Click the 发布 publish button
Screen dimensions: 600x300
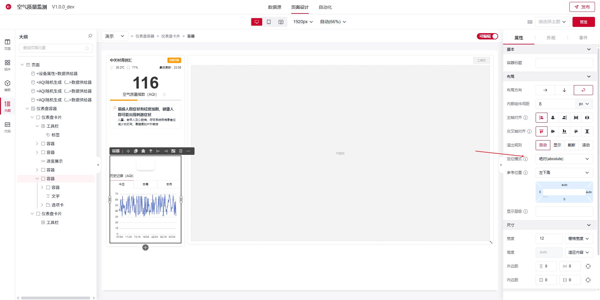[582, 7]
